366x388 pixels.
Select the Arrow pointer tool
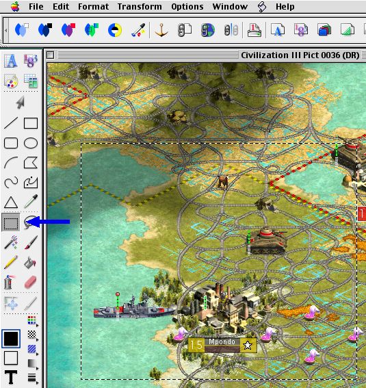coord(21,102)
